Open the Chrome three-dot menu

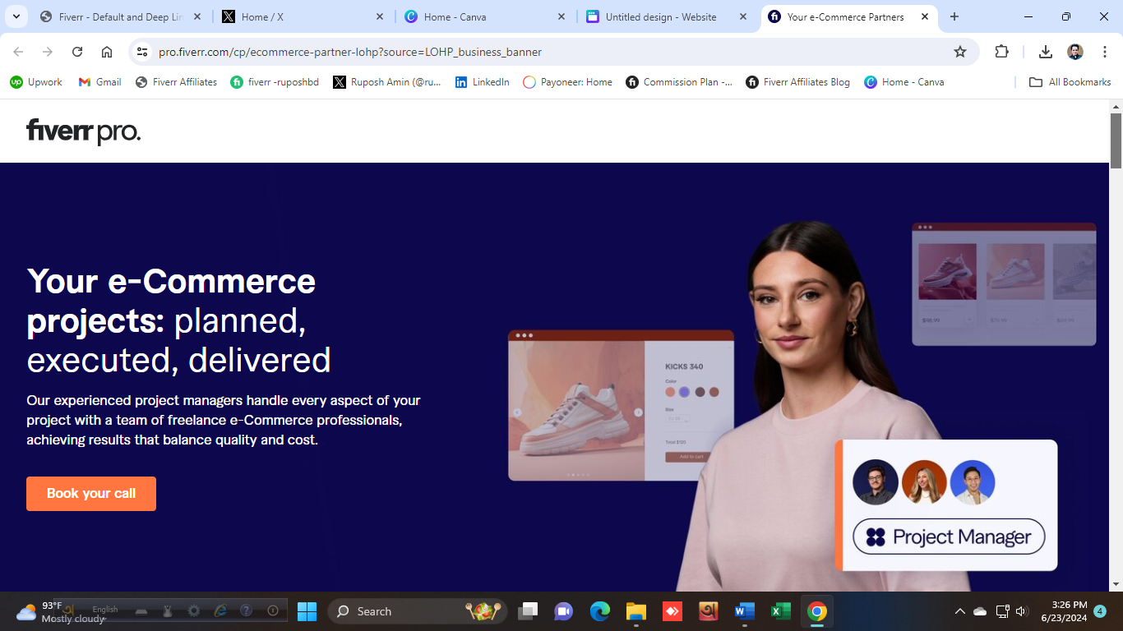(1104, 52)
